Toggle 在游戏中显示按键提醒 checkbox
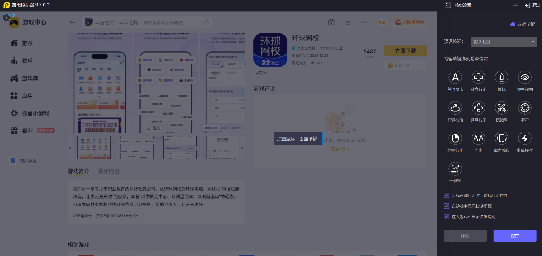Viewport: 542px width, 256px height. point(446,206)
